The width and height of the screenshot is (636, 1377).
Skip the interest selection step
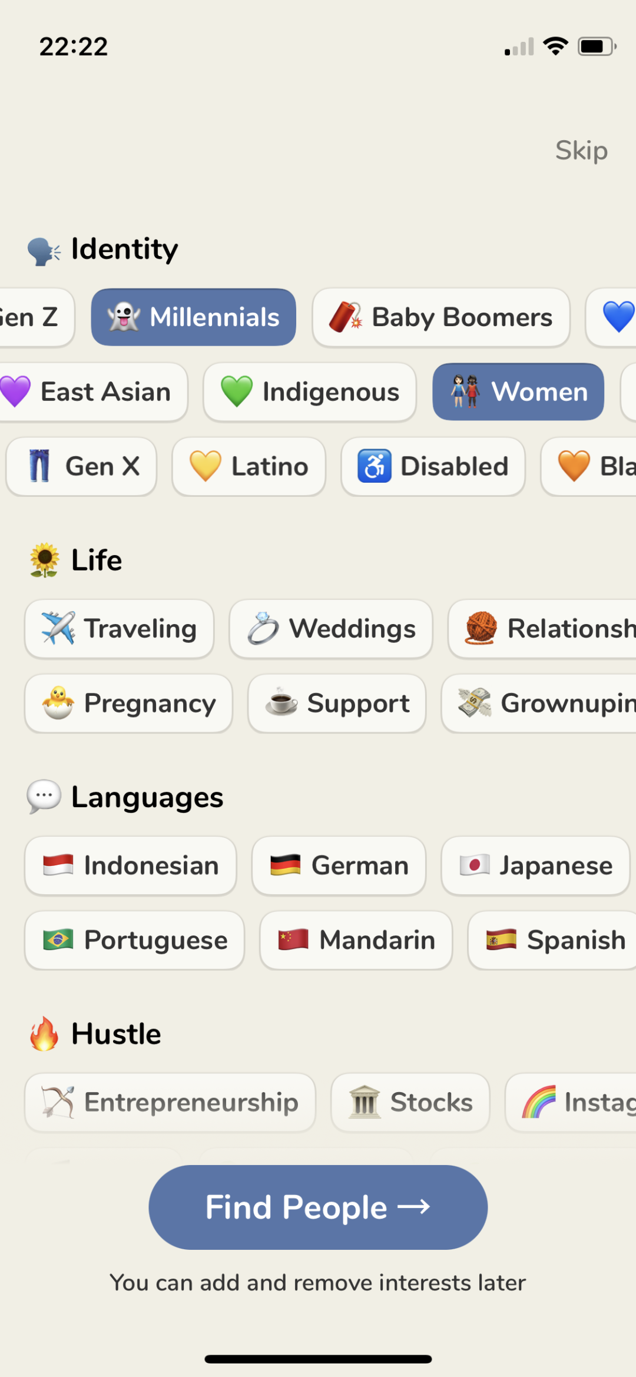[581, 151]
